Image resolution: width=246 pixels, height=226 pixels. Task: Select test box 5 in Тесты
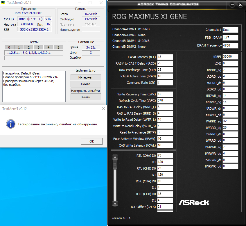[x=58, y=47]
